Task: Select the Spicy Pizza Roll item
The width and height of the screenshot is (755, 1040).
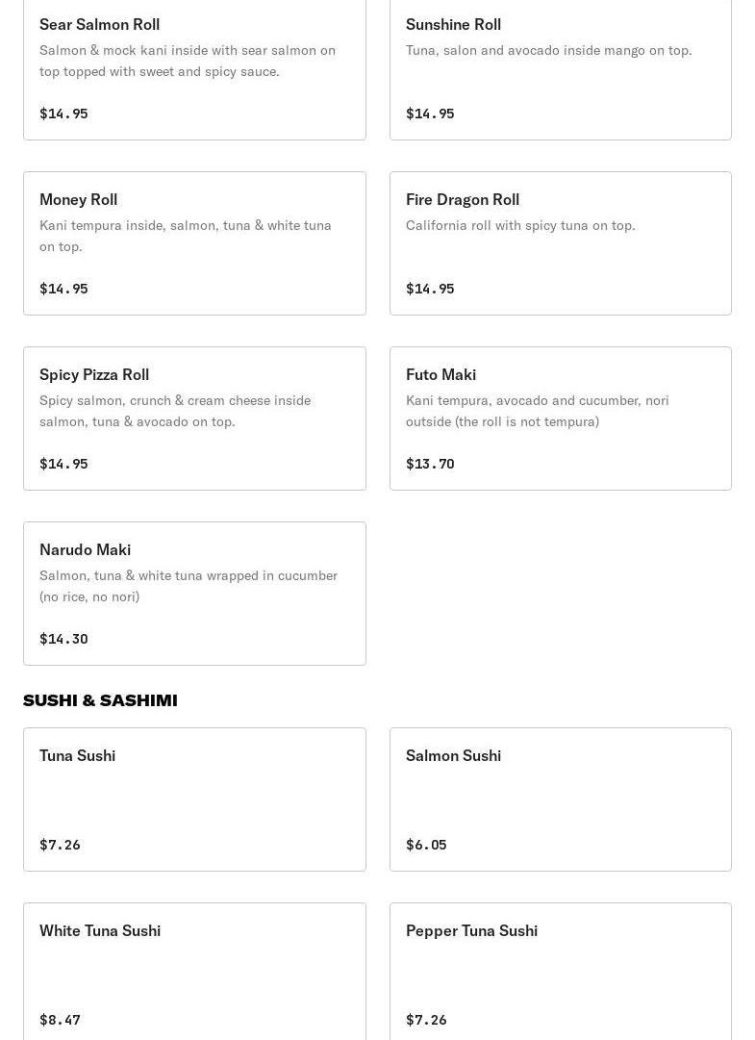Action: [x=194, y=419]
